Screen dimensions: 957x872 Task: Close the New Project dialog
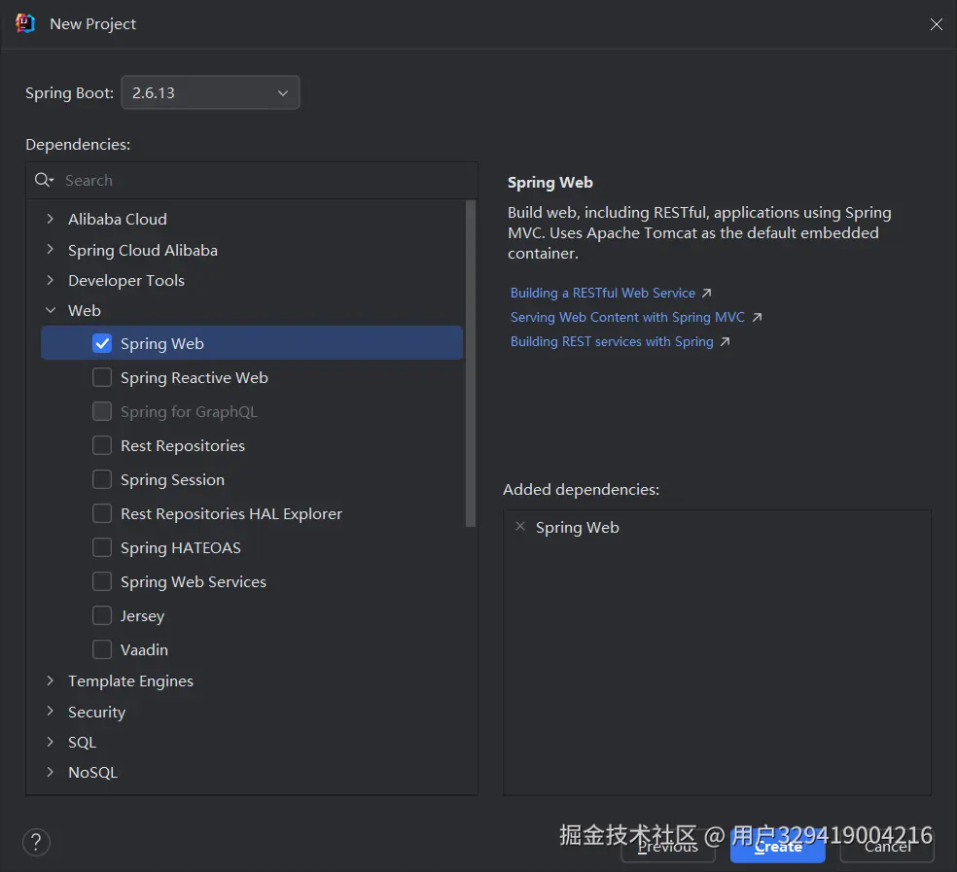click(x=936, y=23)
